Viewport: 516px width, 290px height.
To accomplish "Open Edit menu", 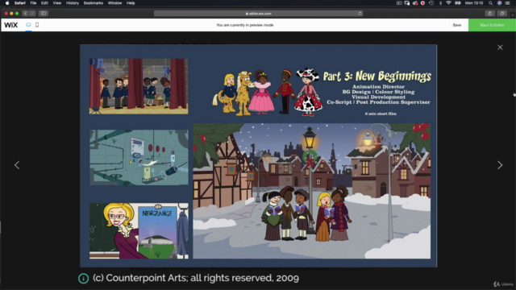I will [x=44, y=3].
